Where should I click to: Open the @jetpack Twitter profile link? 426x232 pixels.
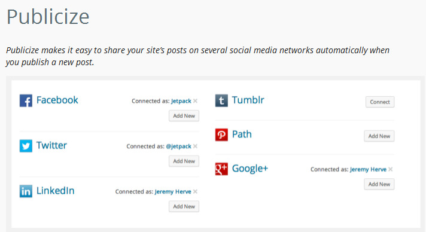coord(178,146)
